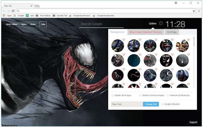Favorite the fourth thumbnail in row three
The image size is (203, 127).
click(x=172, y=69)
